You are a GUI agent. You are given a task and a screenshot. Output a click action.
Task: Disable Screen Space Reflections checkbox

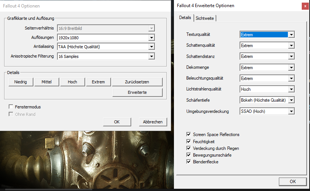tap(189, 135)
